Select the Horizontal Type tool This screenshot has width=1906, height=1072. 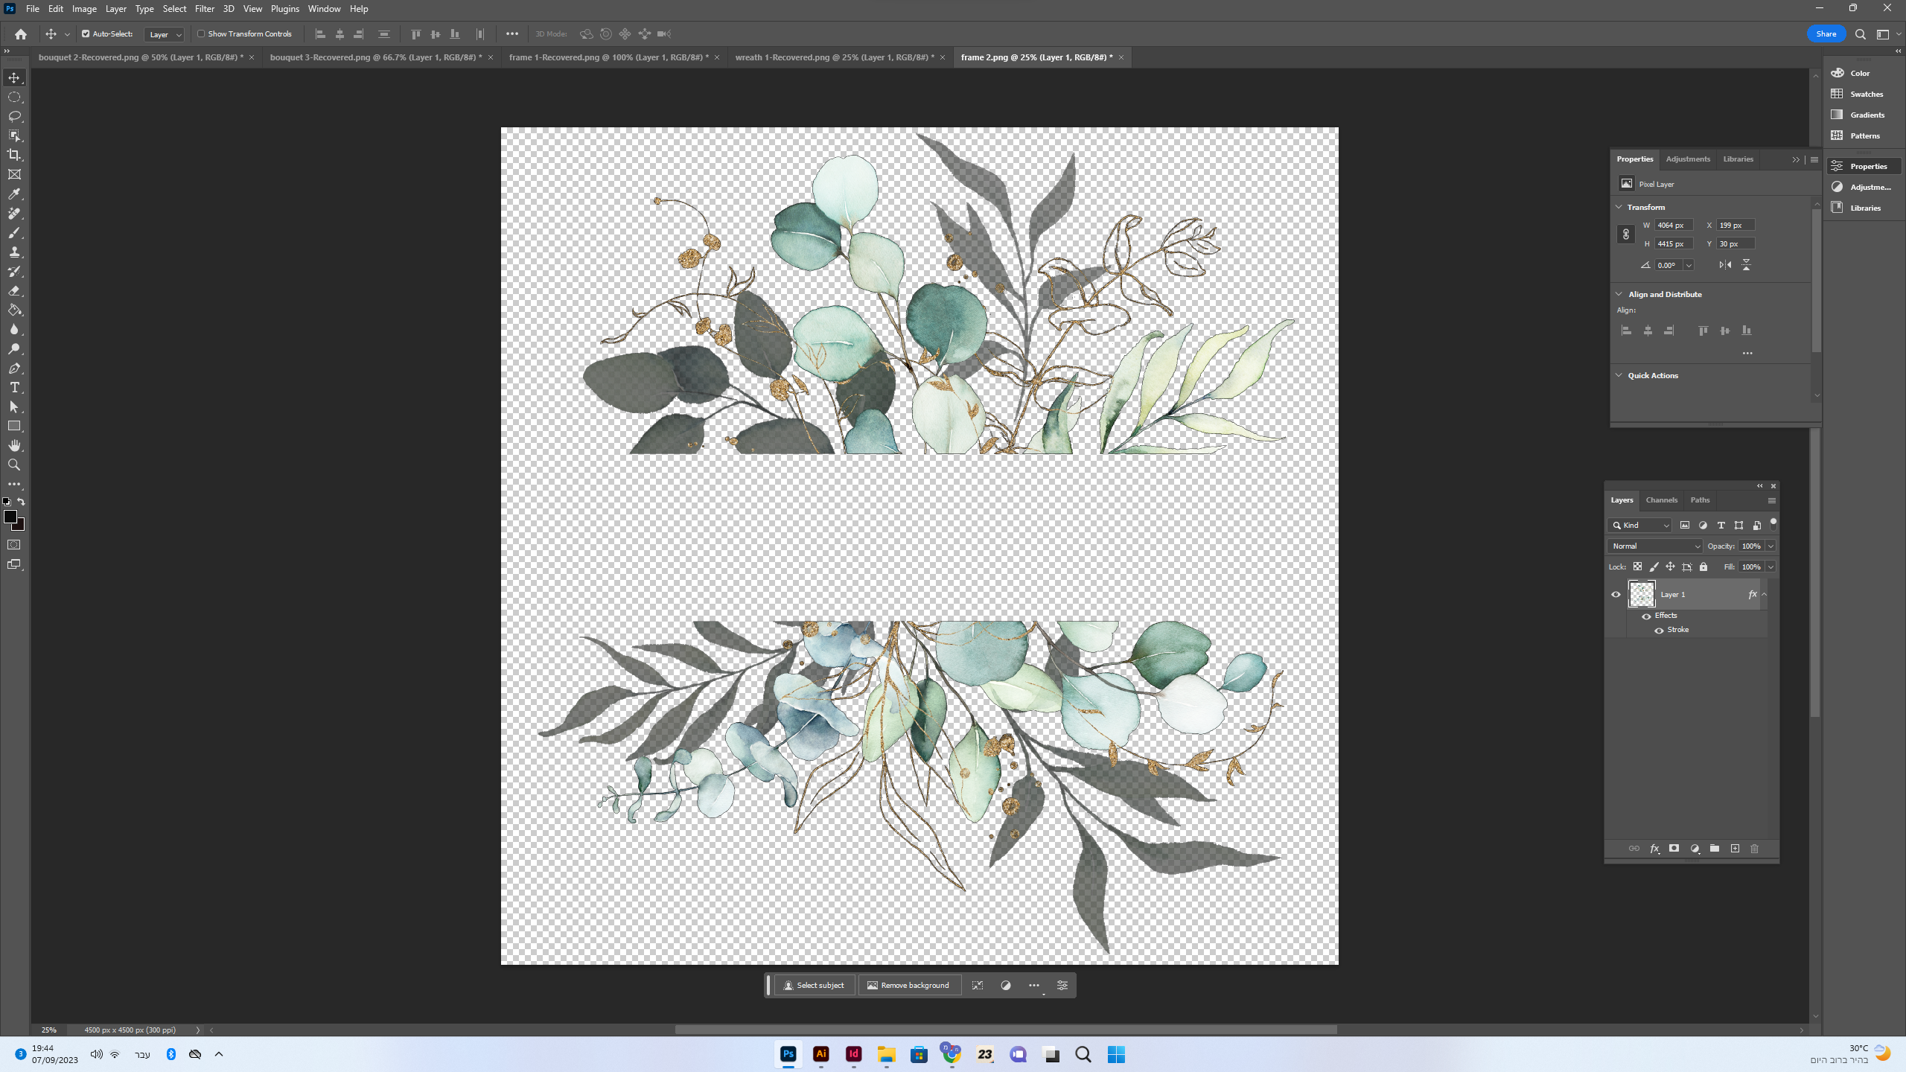point(14,388)
